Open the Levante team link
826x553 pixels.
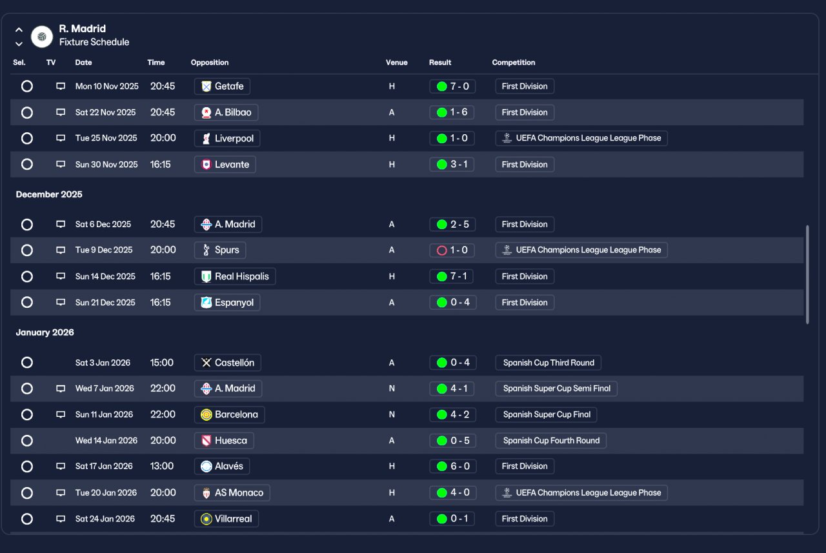[x=225, y=165]
